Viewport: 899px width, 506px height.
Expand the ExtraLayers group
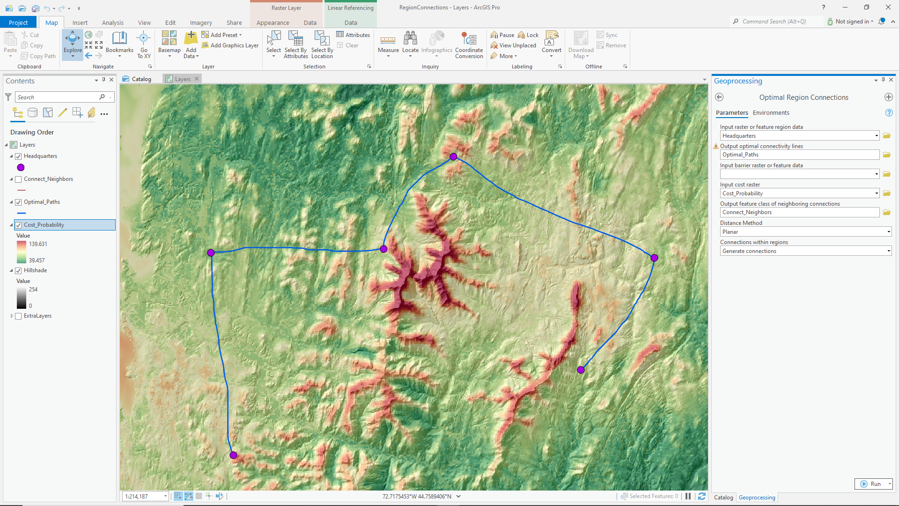(11, 316)
